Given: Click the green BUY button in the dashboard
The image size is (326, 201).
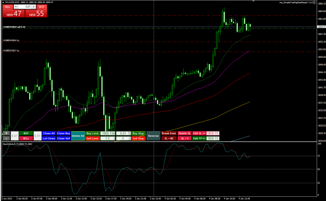Looking at the screenshot, I should pyautogui.click(x=26, y=133).
